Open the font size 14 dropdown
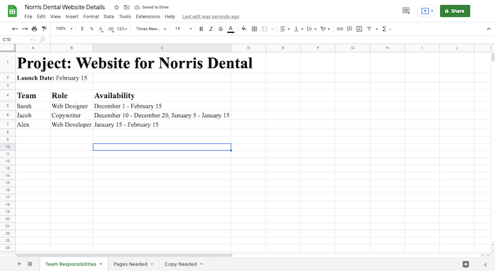Image resolution: width=495 pixels, height=271 pixels. tap(183, 29)
